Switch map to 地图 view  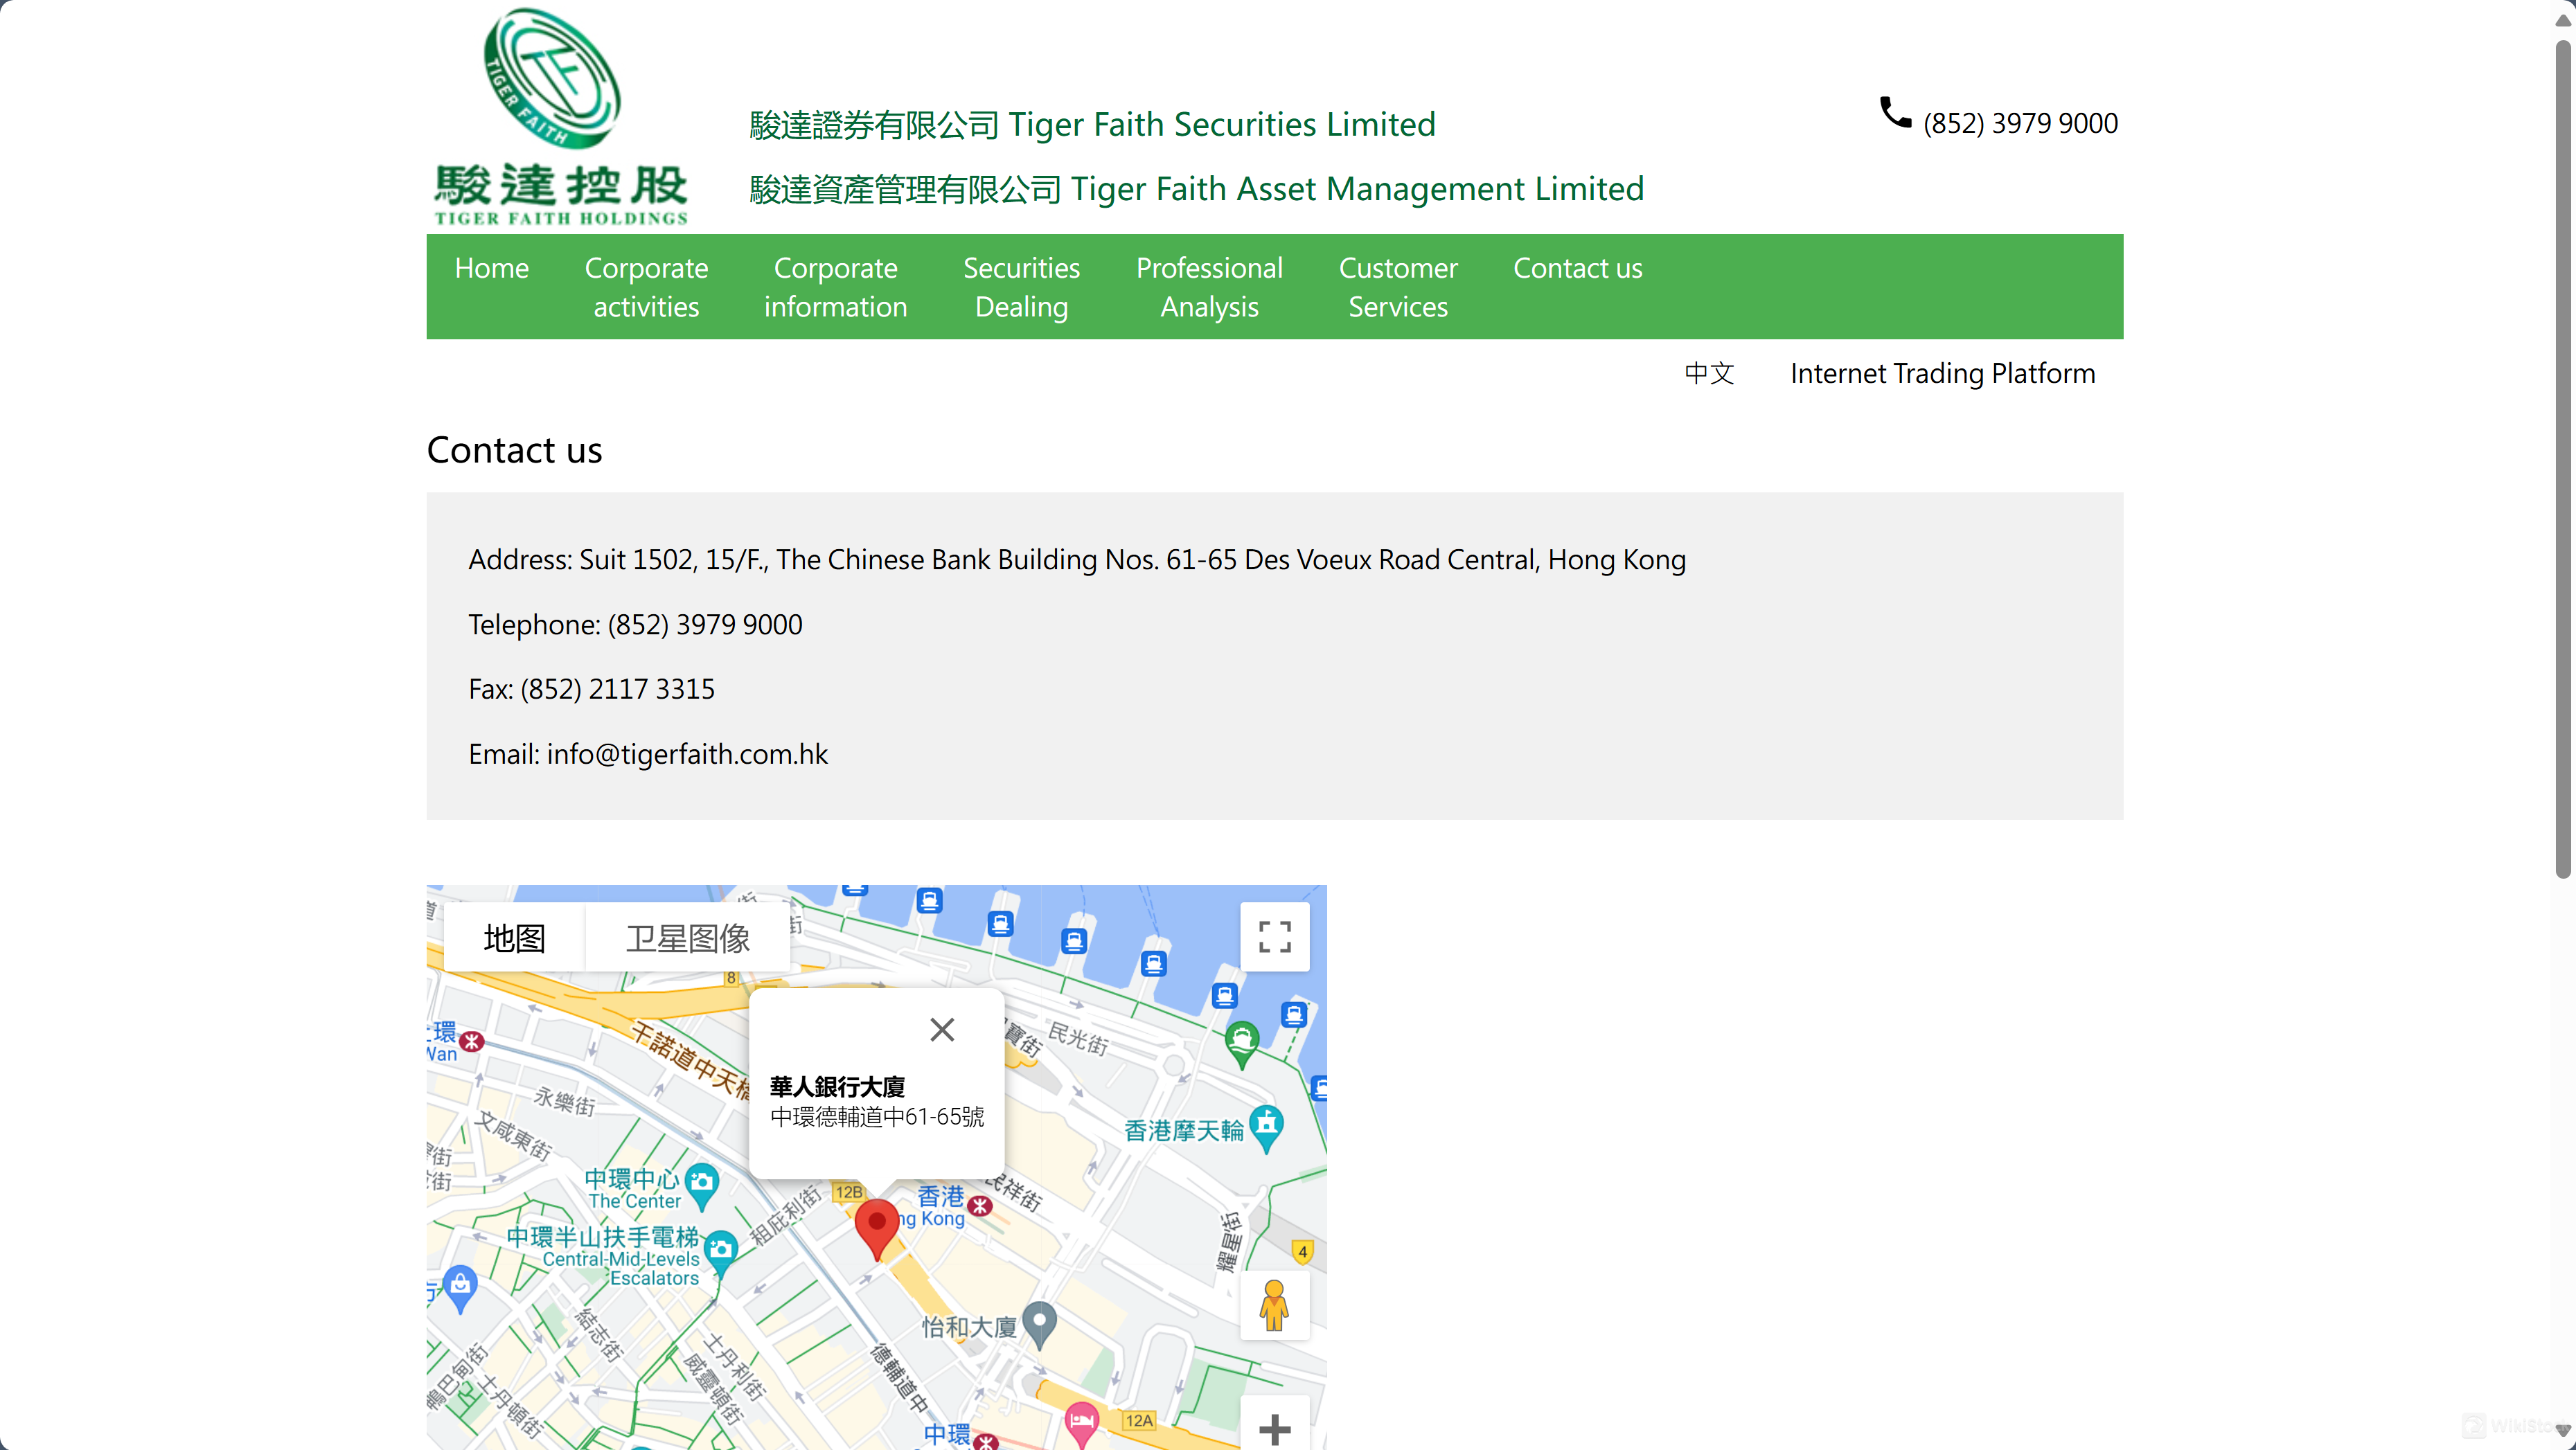(514, 938)
